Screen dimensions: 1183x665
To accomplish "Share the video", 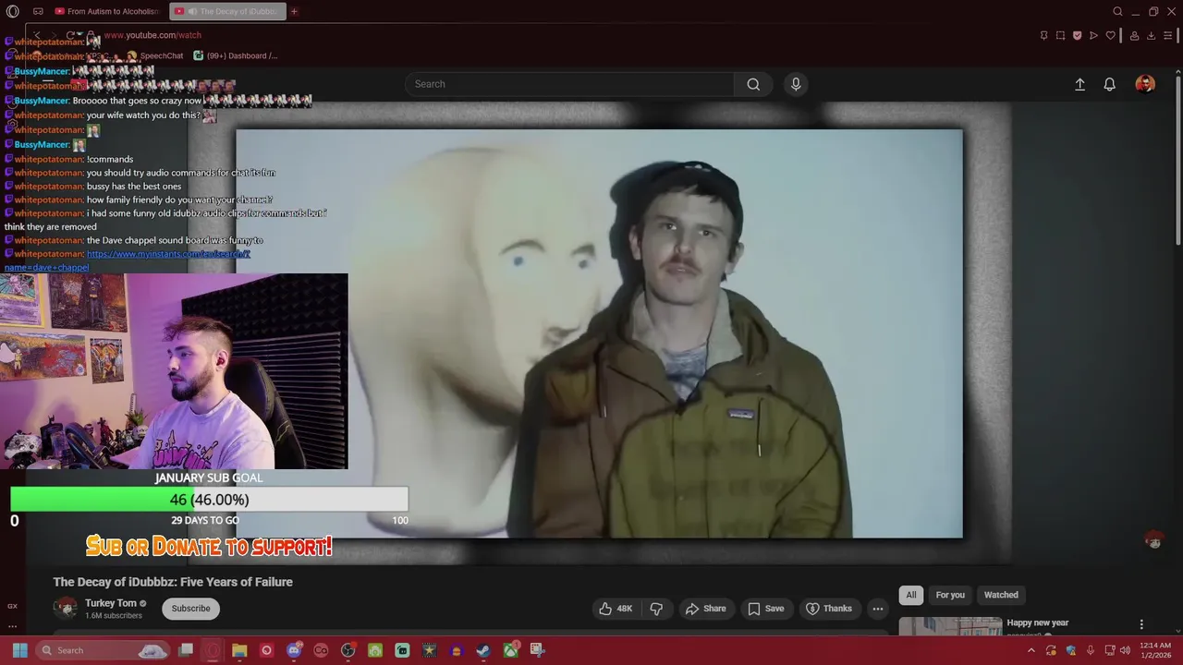I will [705, 609].
